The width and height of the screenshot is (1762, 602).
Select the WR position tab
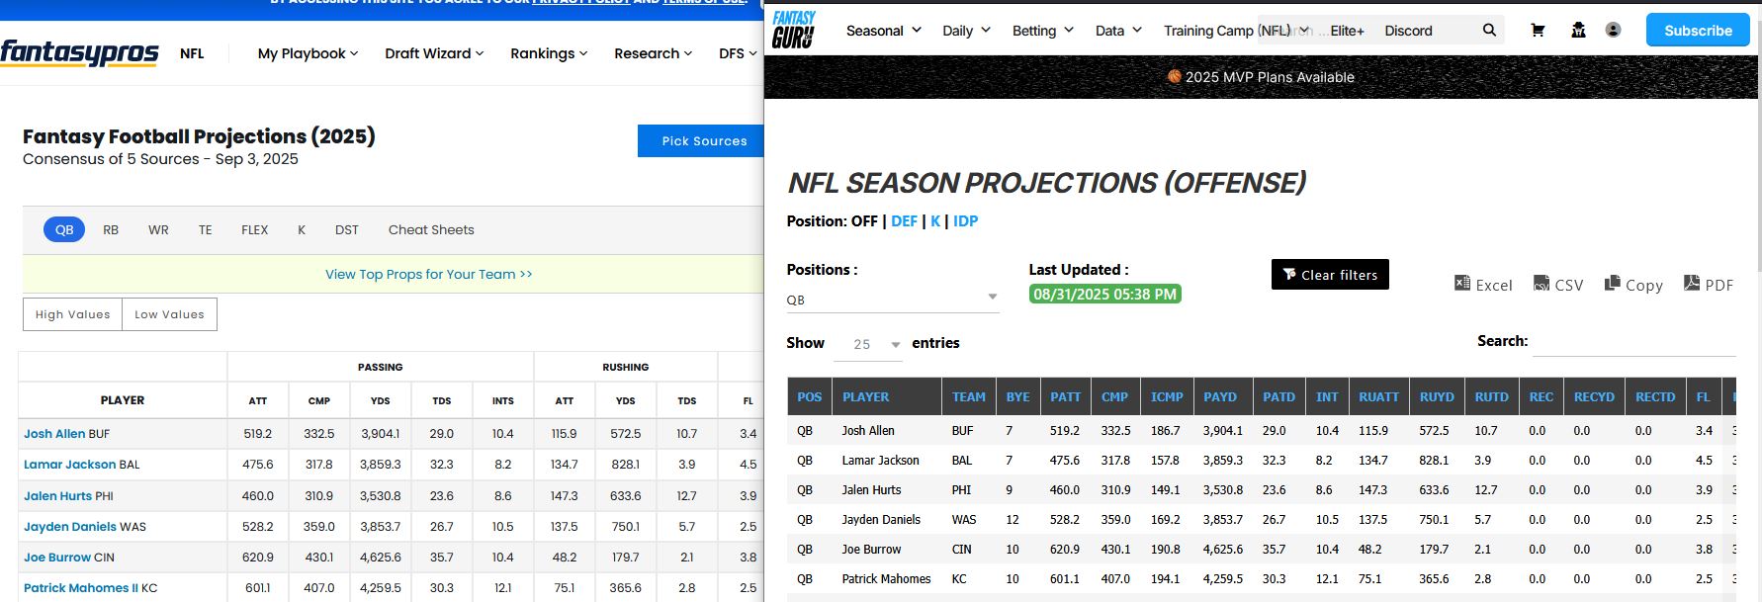(x=158, y=229)
